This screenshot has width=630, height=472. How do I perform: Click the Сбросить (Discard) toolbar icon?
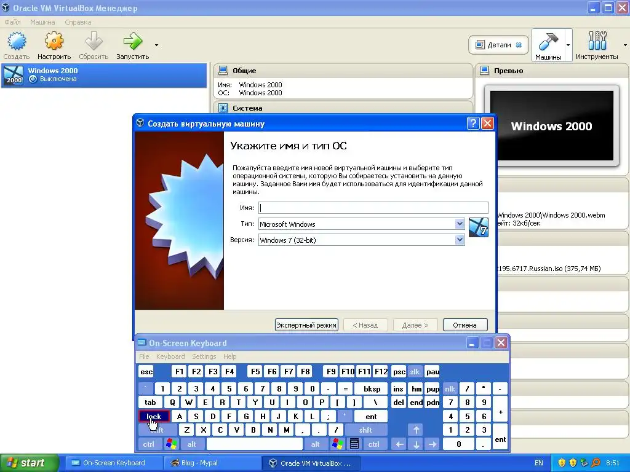[94, 41]
